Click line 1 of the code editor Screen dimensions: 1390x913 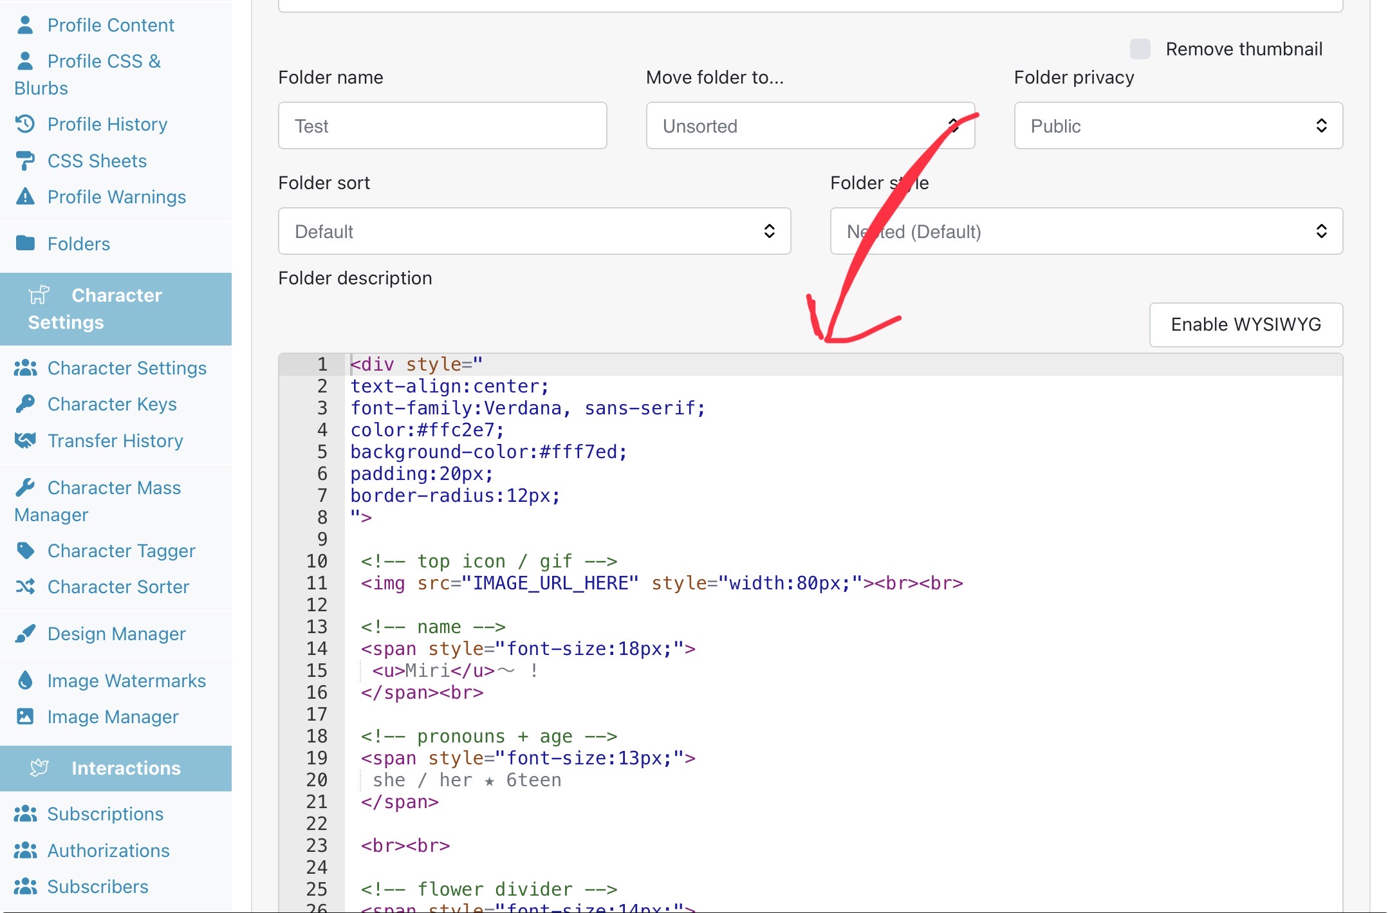point(843,364)
